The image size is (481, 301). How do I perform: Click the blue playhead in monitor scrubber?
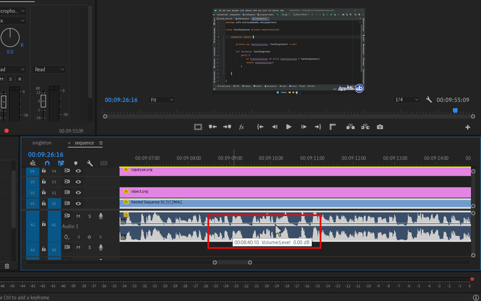(455, 111)
